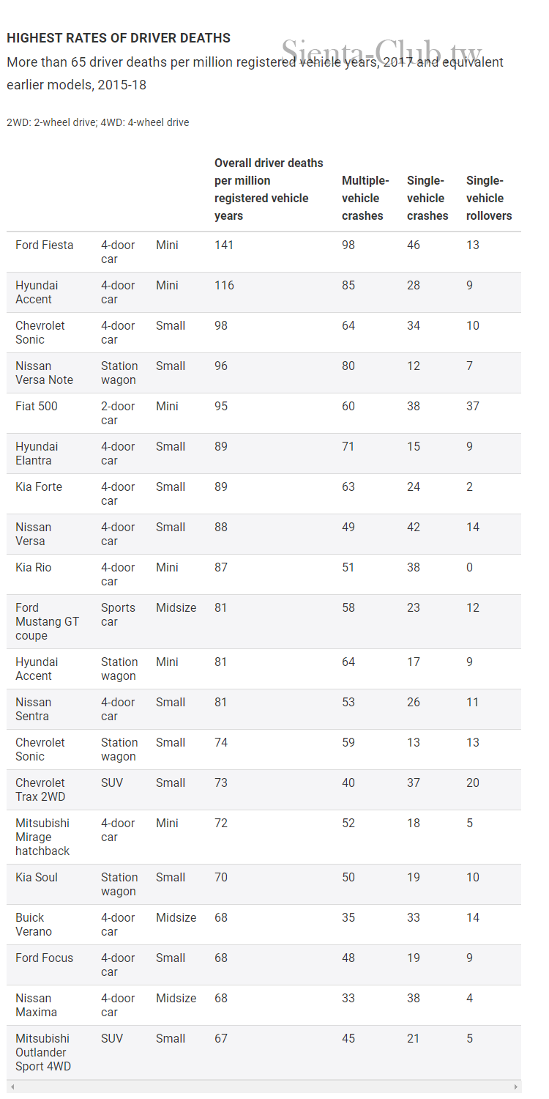Click the Buick Verano model cell
Screen dimensions: 549x1099
34,925
